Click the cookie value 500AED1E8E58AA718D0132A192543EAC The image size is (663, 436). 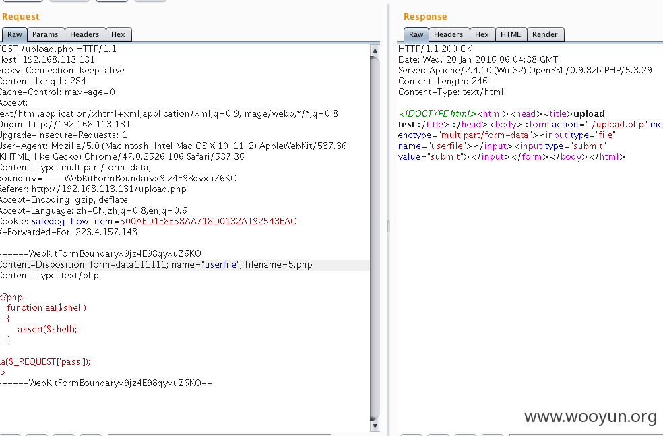208,221
